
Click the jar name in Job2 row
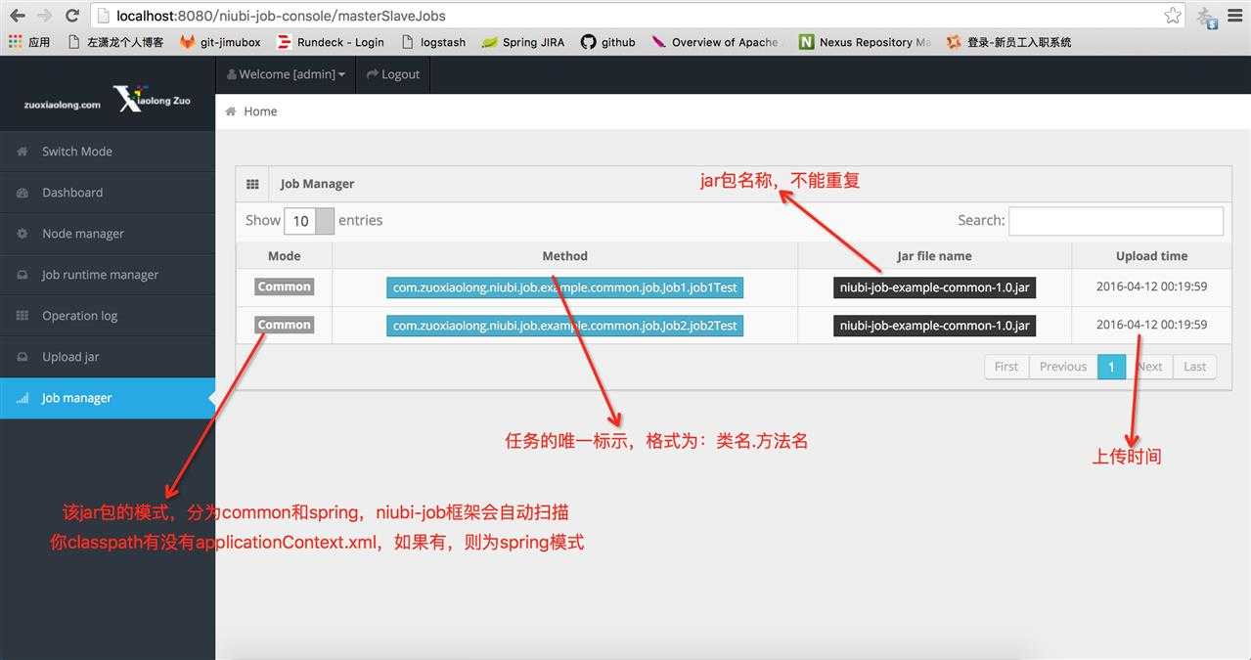tap(934, 326)
